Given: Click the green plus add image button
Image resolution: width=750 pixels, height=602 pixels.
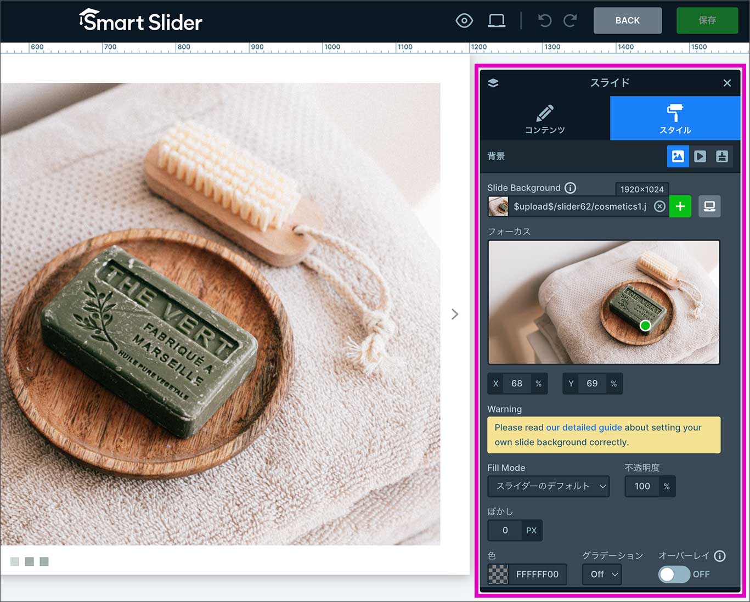Looking at the screenshot, I should click(680, 206).
